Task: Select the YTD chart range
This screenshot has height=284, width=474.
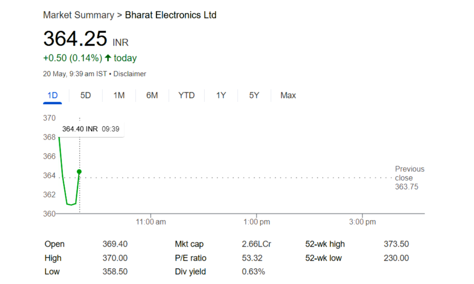Action: pos(187,96)
